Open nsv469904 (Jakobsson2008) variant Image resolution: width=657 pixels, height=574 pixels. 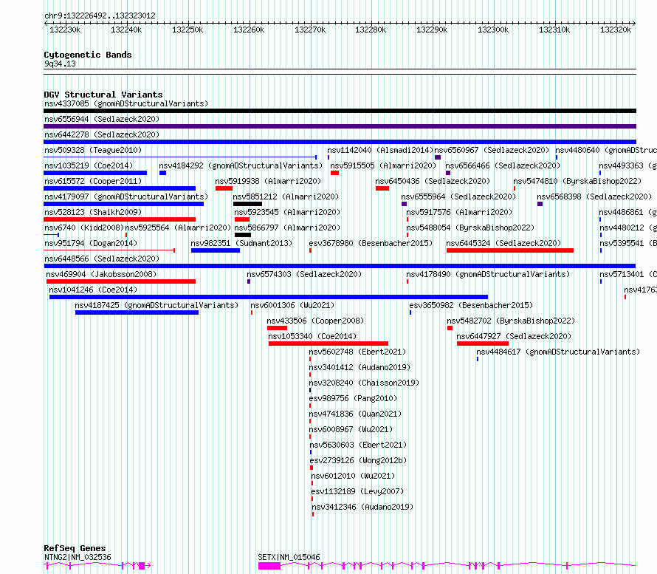pyautogui.click(x=101, y=274)
